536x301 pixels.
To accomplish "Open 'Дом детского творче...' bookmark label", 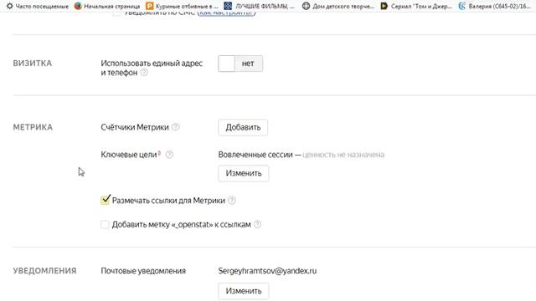I will click(x=343, y=6).
